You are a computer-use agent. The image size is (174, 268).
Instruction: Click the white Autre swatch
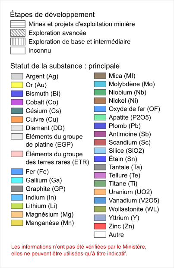100,235
